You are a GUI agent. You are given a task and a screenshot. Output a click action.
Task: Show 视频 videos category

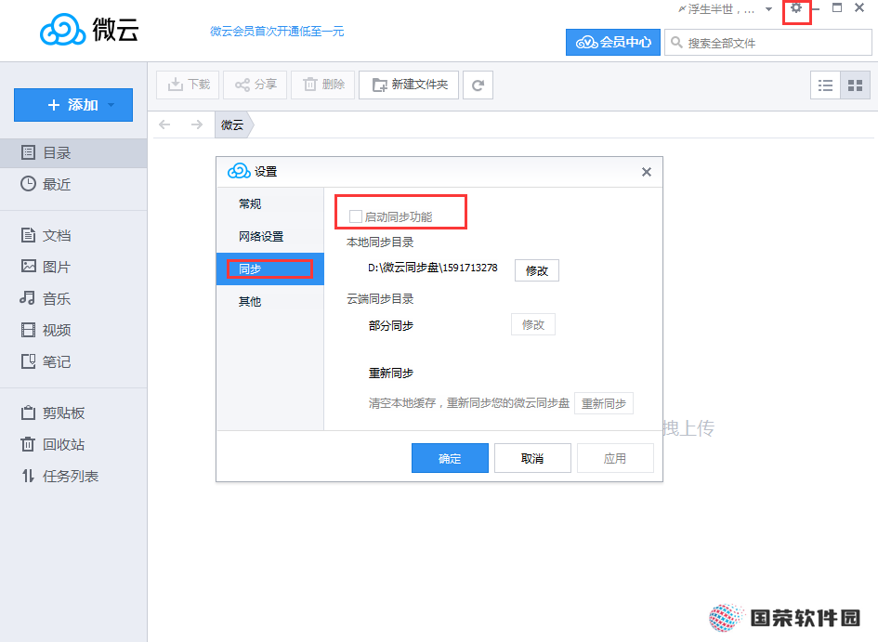73,330
